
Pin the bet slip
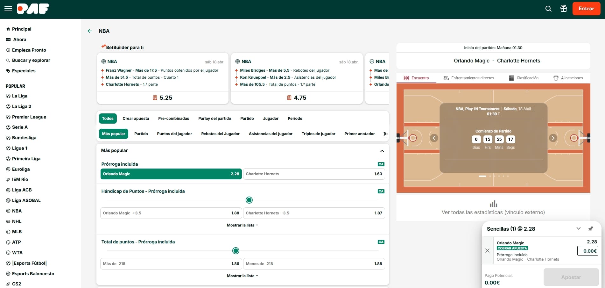[591, 228]
